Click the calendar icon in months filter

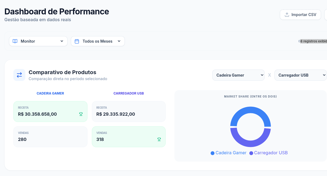pyautogui.click(x=77, y=41)
